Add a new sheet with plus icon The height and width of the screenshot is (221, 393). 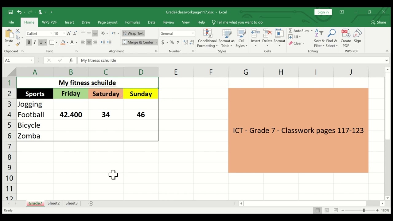pyautogui.click(x=91, y=203)
